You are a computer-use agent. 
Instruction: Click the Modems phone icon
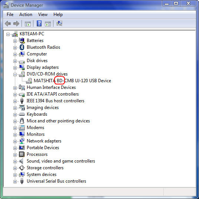(x=22, y=128)
